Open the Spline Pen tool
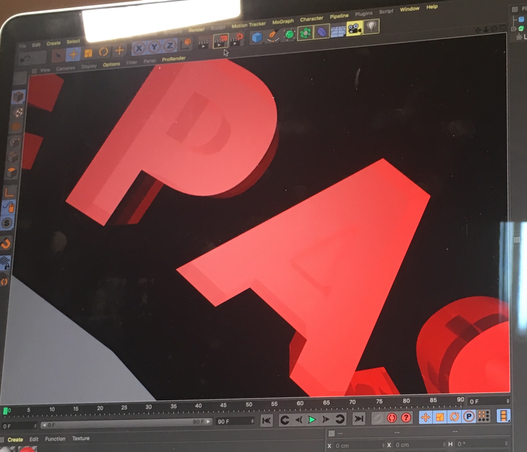The height and width of the screenshot is (452, 527). click(273, 36)
